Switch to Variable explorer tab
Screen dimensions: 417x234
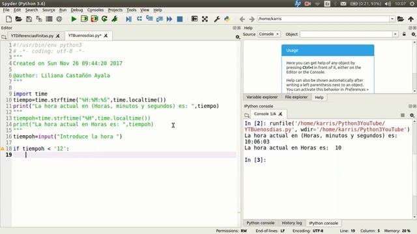262,97
